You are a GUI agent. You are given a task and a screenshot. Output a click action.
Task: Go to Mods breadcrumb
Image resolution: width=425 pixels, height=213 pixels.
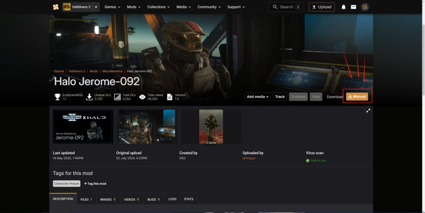(x=94, y=71)
